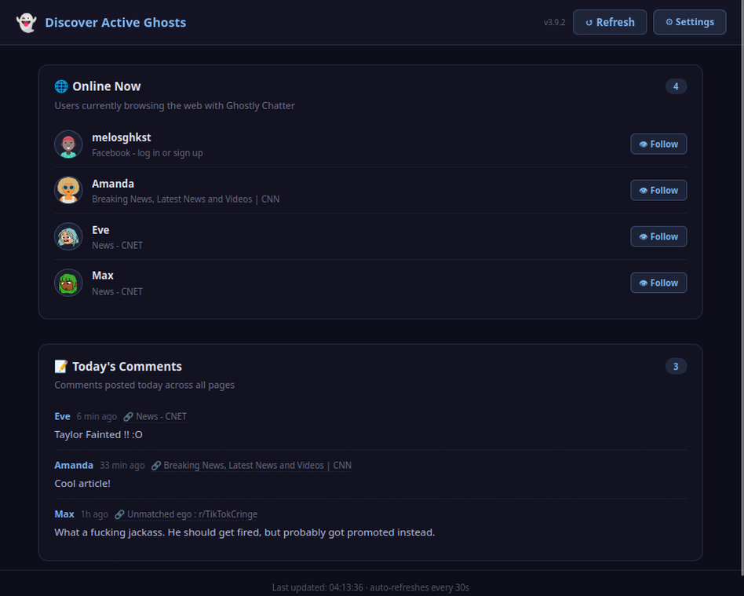The image size is (744, 596).
Task: Open the Settings panel
Action: tap(689, 22)
